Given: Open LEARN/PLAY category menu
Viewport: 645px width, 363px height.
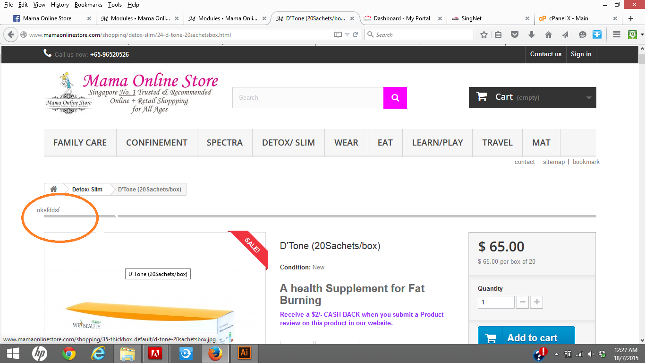Looking at the screenshot, I should [438, 143].
